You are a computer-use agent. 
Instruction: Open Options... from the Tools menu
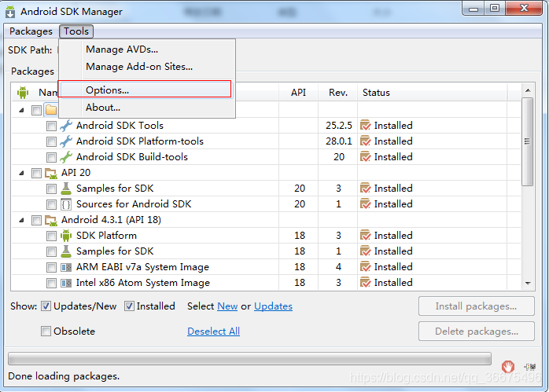(x=145, y=90)
